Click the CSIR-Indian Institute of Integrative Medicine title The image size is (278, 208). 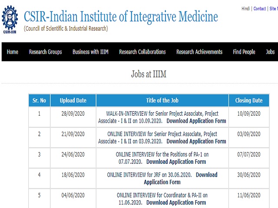pyautogui.click(x=121, y=16)
